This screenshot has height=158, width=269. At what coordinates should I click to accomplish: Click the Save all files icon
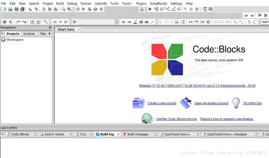[x=22, y=9]
